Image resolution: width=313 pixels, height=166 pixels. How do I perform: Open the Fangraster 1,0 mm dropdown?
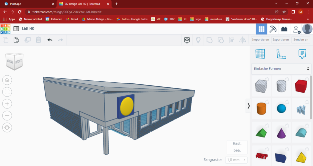(236, 160)
